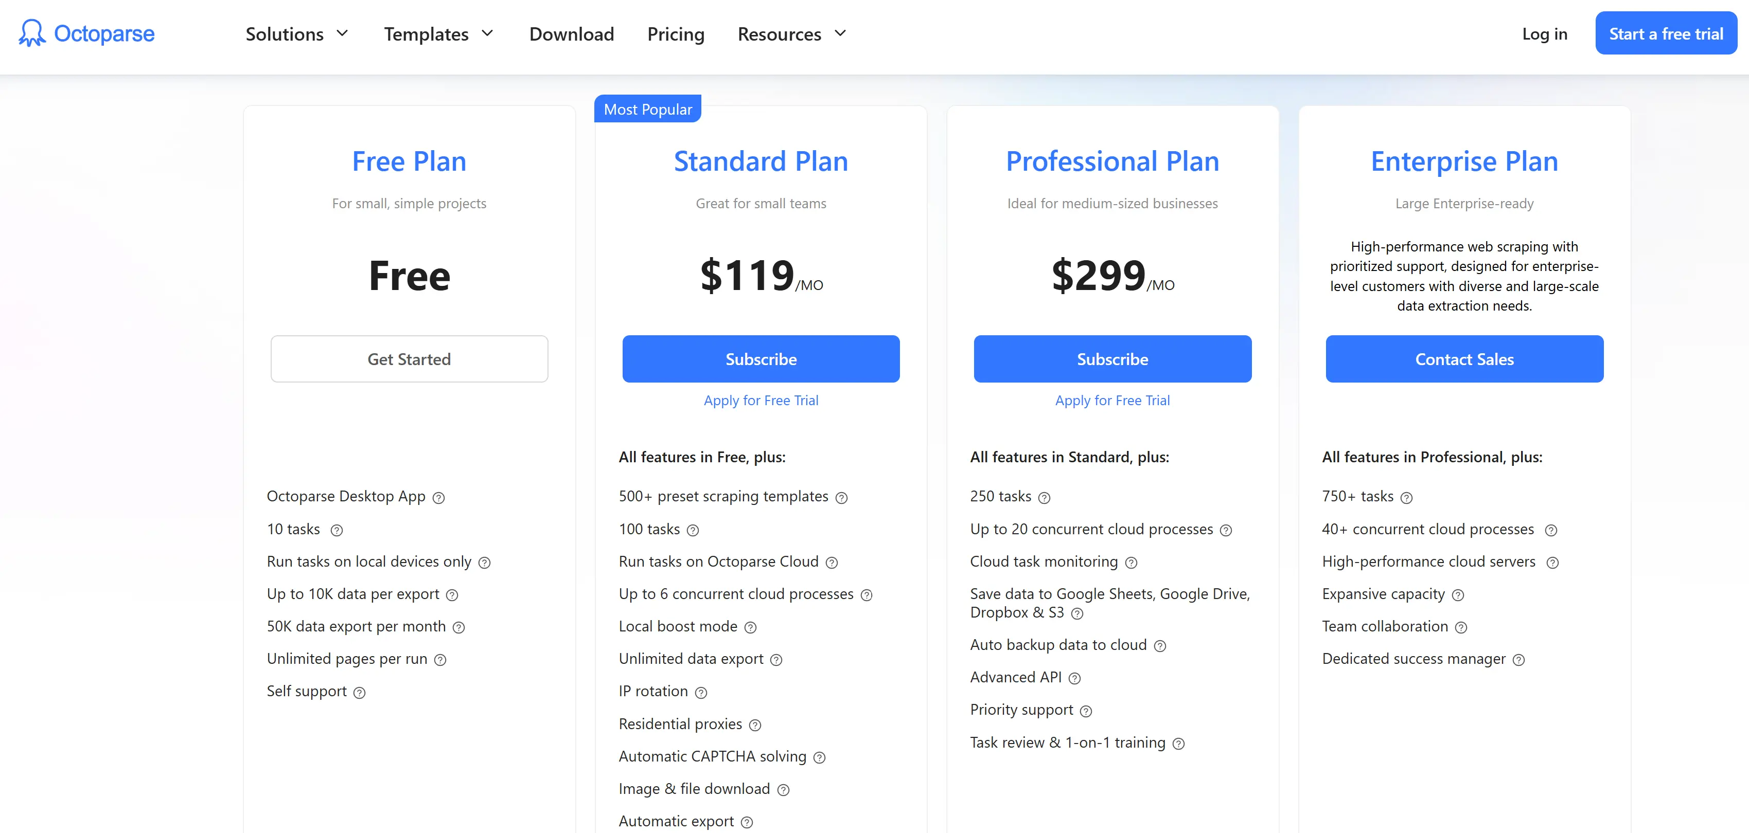
Task: Click the Octoparse logo
Action: point(86,33)
